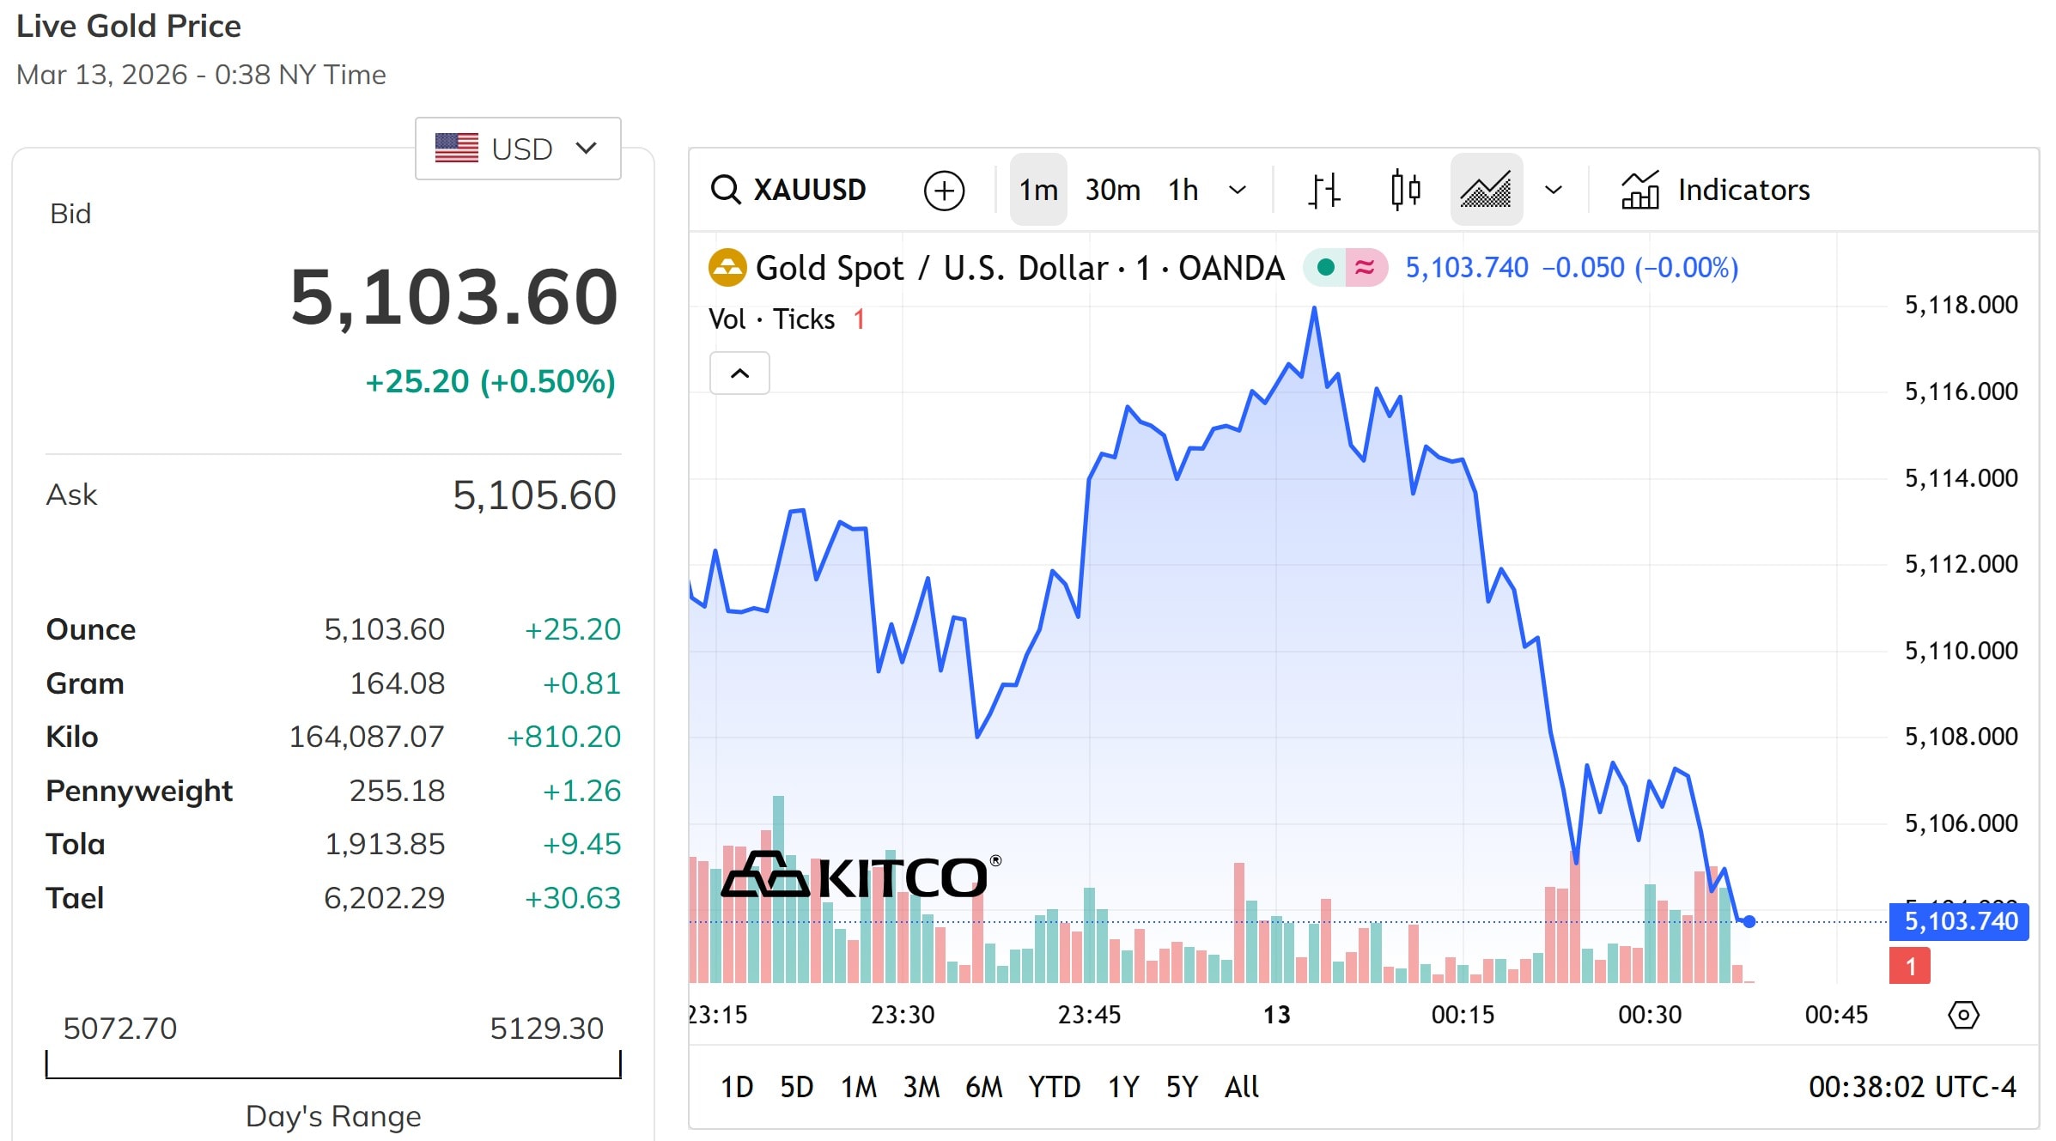
Task: Switch chart interval to 30m
Action: point(1112,190)
